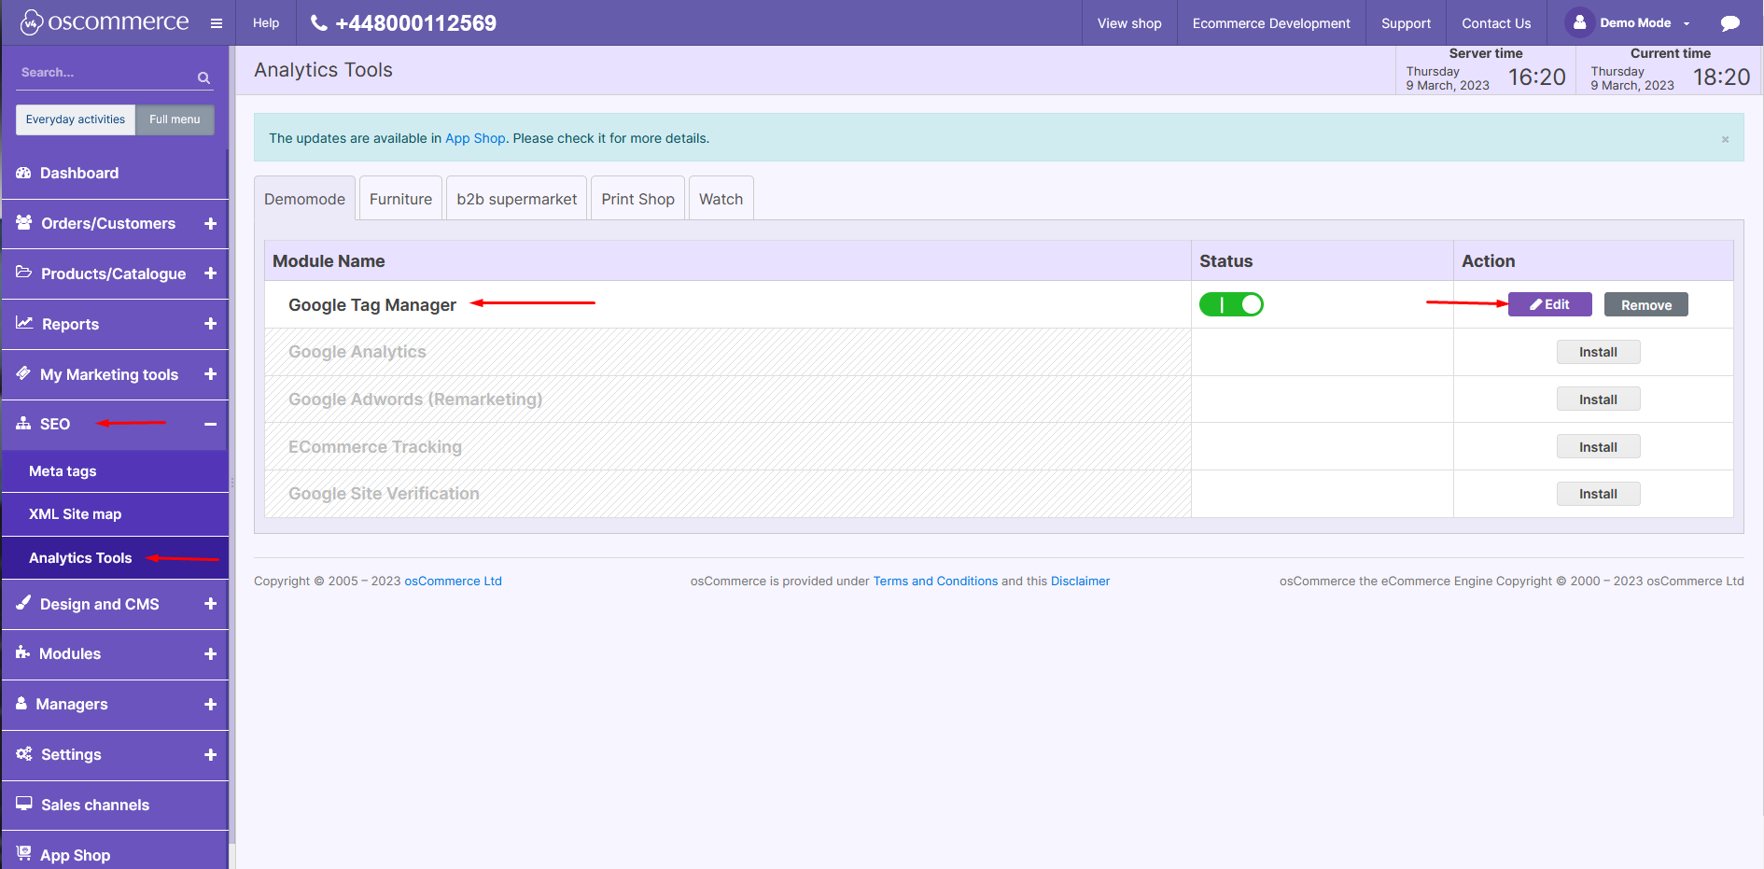Open XML Site map submenu item
Image resolution: width=1764 pixels, height=869 pixels.
click(115, 514)
